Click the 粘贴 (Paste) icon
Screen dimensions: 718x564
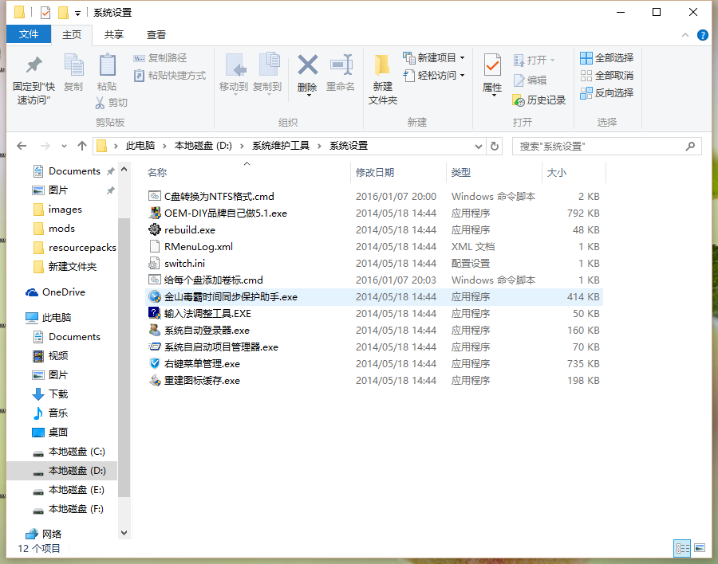107,72
